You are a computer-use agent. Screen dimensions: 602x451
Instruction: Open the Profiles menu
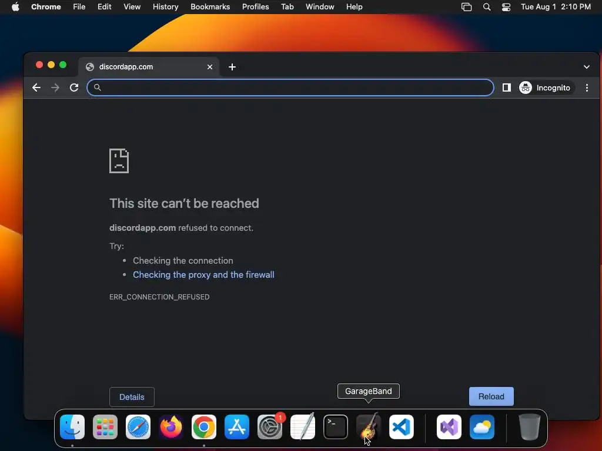(255, 6)
